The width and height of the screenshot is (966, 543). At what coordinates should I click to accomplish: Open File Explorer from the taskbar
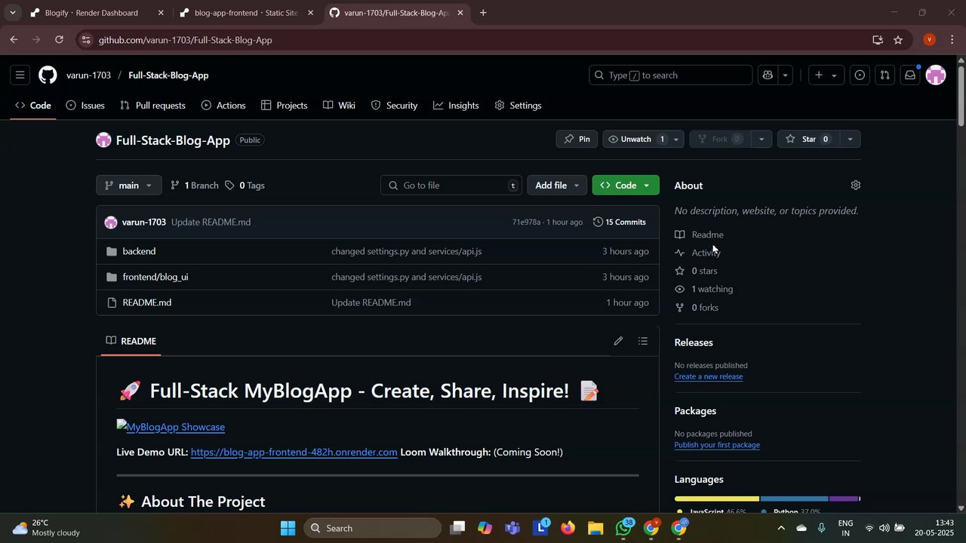point(595,528)
